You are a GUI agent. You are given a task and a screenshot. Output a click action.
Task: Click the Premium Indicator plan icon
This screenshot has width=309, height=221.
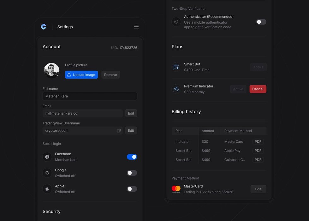pos(176,89)
